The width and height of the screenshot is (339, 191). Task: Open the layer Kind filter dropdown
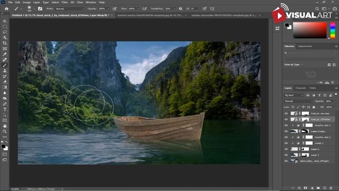[x=294, y=95]
